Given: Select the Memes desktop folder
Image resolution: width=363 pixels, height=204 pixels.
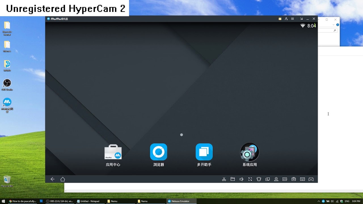Looking at the screenshot, I should click(7, 46).
